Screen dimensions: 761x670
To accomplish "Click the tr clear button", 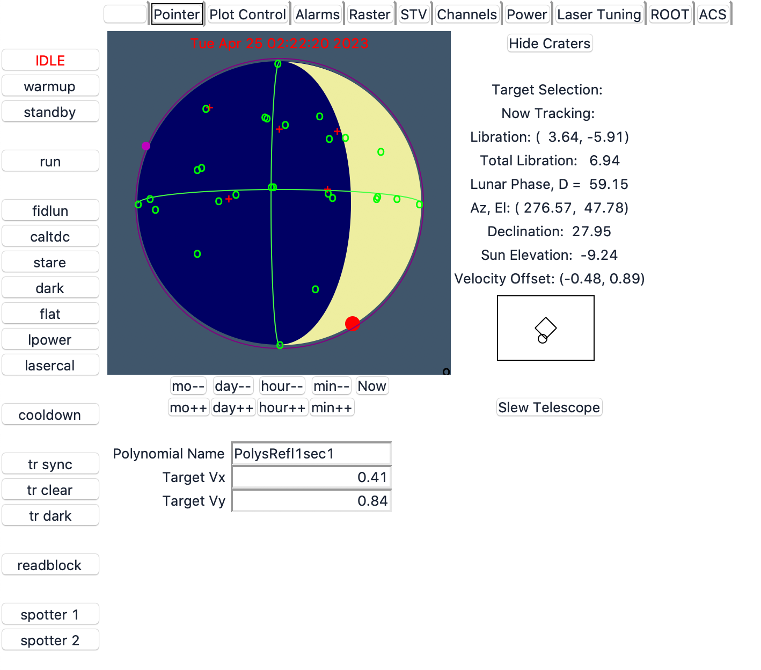I will click(50, 490).
